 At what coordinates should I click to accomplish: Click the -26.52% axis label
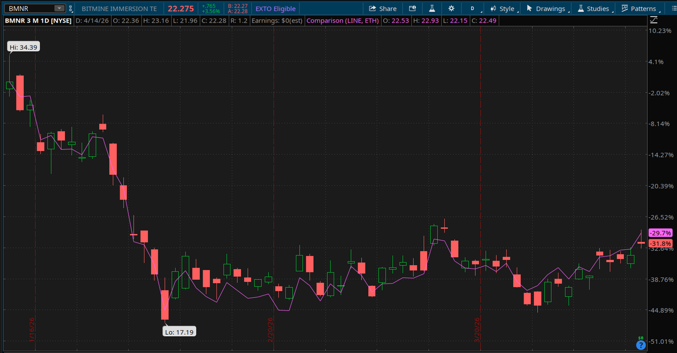660,217
